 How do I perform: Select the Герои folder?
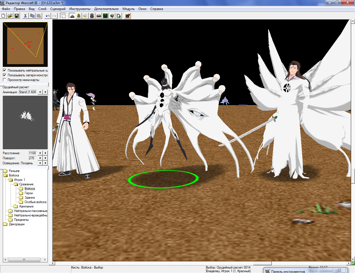(x=29, y=193)
